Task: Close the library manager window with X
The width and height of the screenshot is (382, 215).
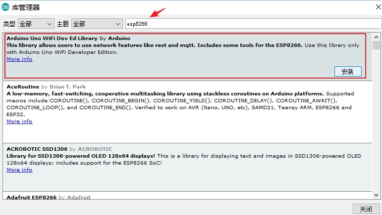Action: pos(378,7)
